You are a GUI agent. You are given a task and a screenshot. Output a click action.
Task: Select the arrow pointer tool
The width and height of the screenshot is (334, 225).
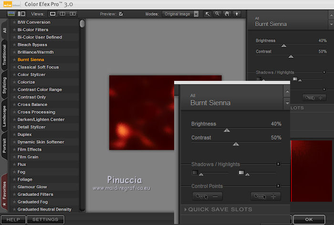208,14
